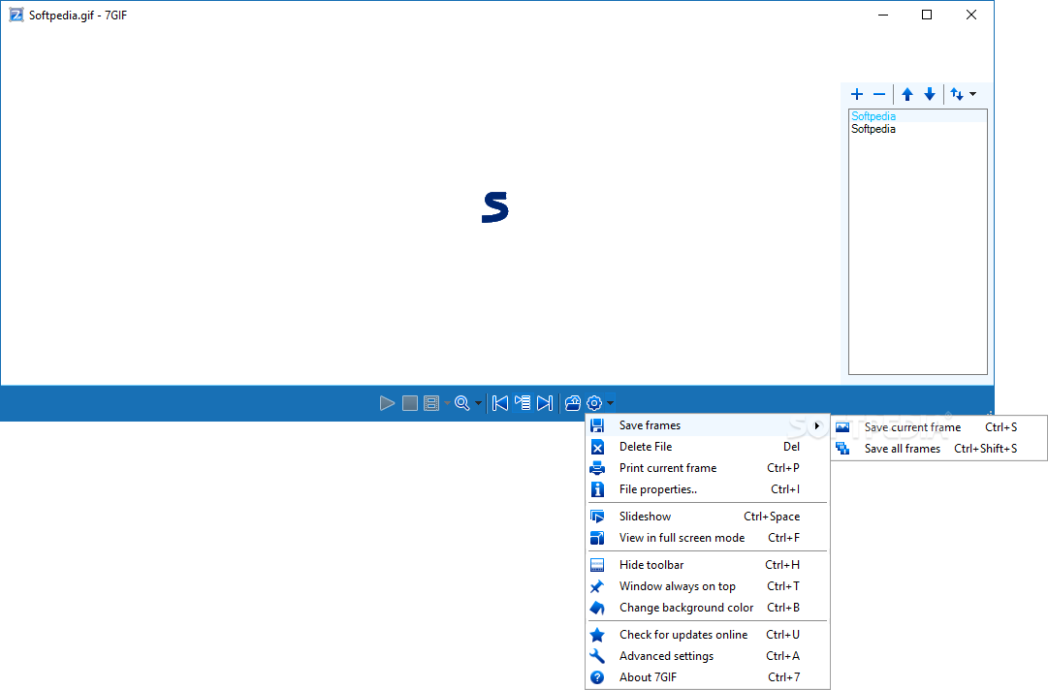This screenshot has height=690, width=1048.
Task: Choose Hide toolbar
Action: click(707, 565)
